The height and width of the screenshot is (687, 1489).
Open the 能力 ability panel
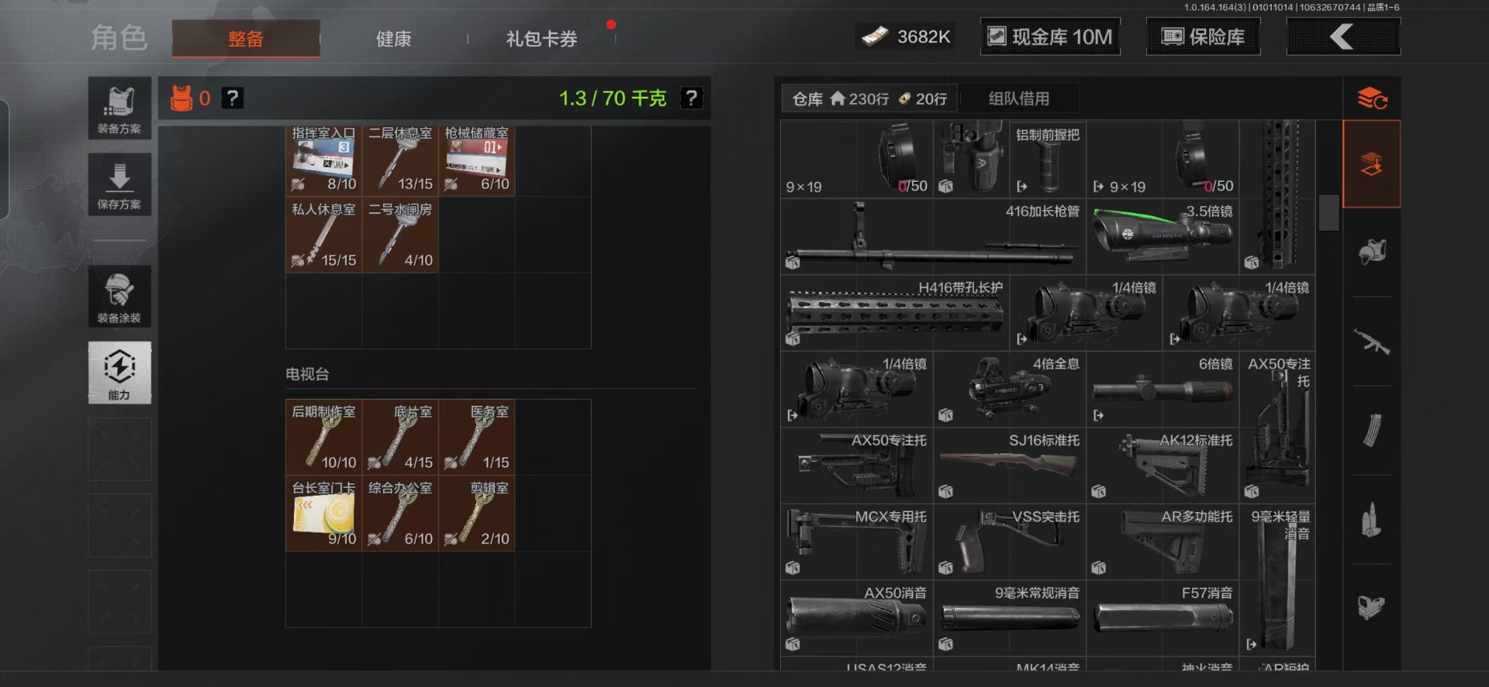119,373
